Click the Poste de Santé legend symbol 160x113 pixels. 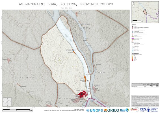(x=133, y=31)
